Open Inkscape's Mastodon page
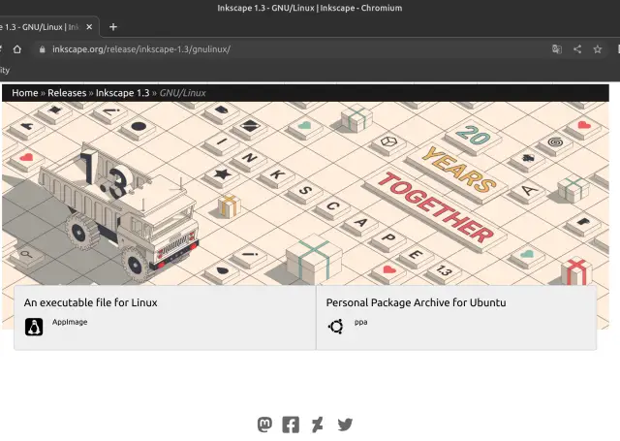The image size is (620, 441). coord(264,425)
